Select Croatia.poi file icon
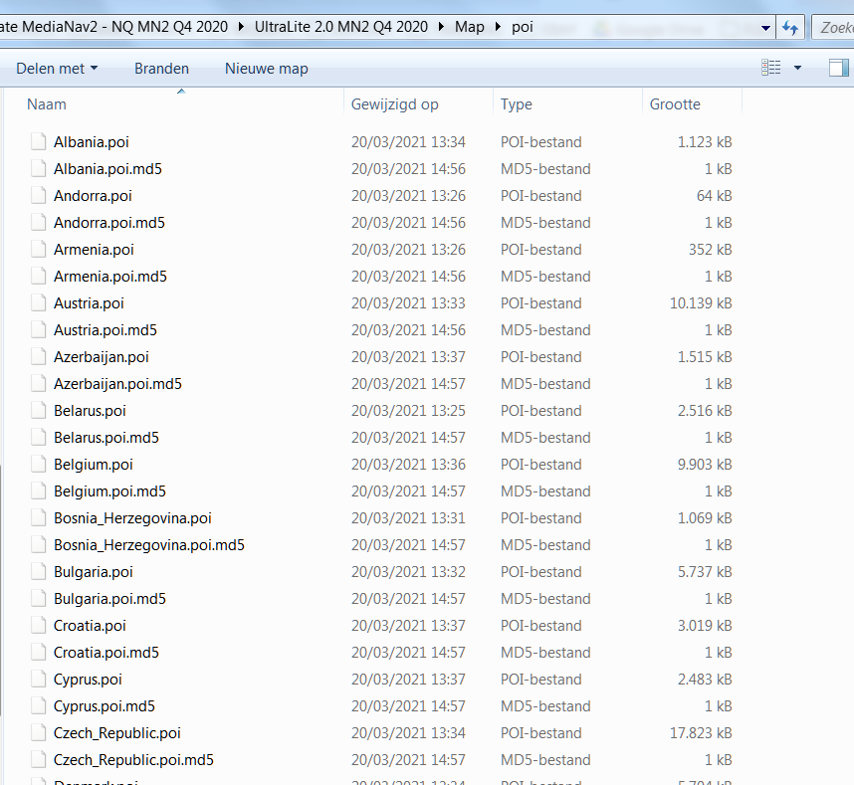This screenshot has width=854, height=785. [38, 626]
